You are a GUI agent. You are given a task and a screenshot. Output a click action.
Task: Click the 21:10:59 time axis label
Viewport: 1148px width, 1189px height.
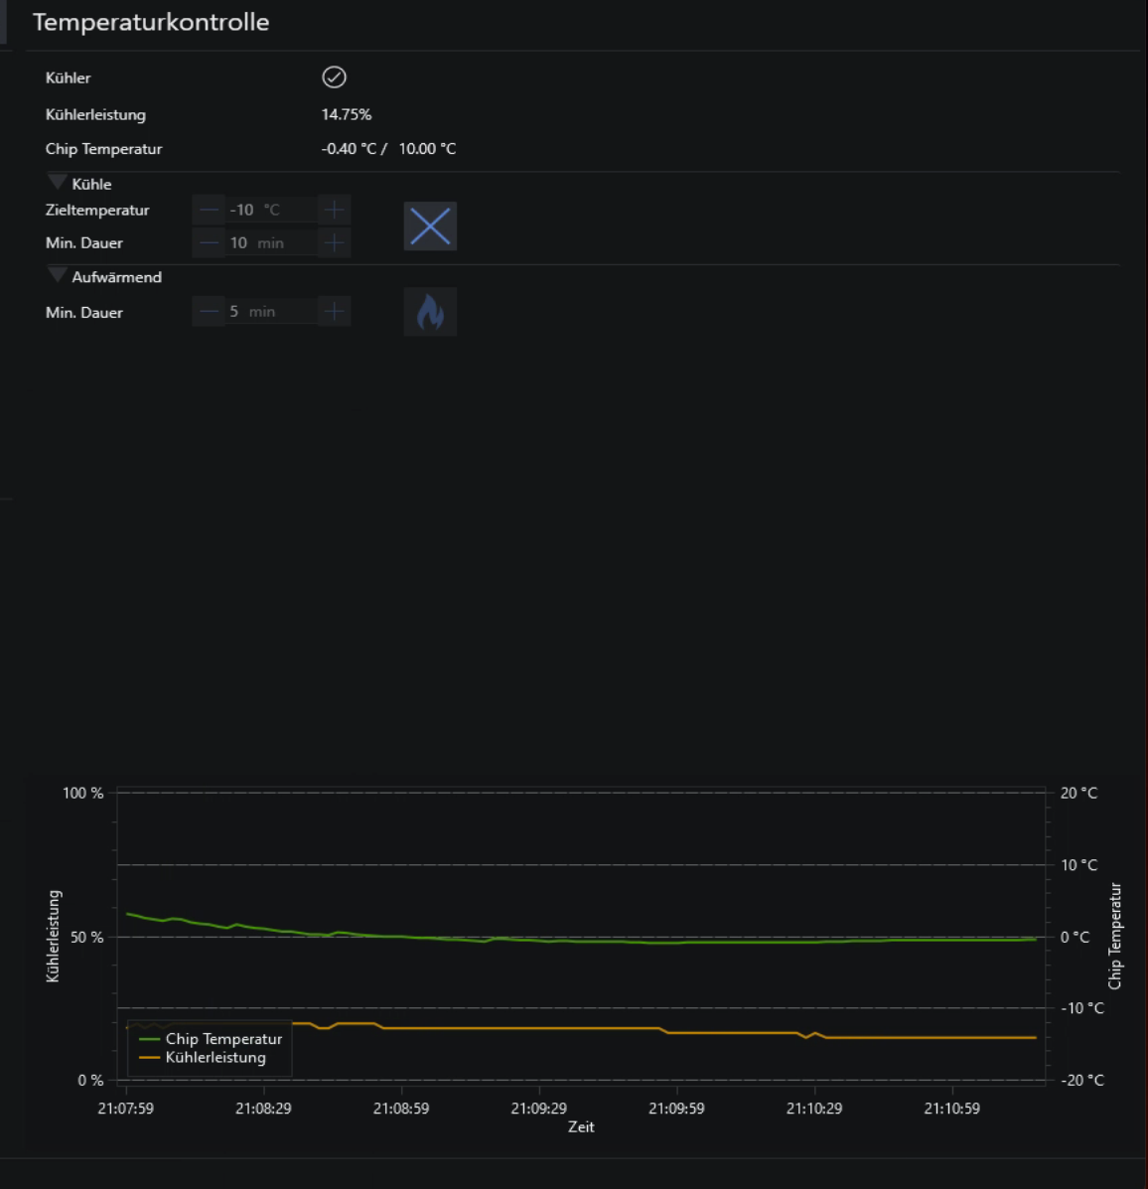tap(951, 1109)
